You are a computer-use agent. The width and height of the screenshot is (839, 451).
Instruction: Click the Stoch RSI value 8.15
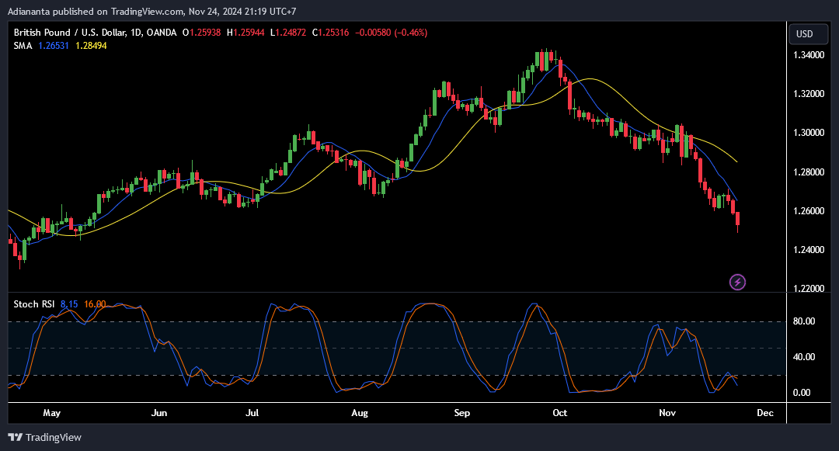(x=69, y=304)
